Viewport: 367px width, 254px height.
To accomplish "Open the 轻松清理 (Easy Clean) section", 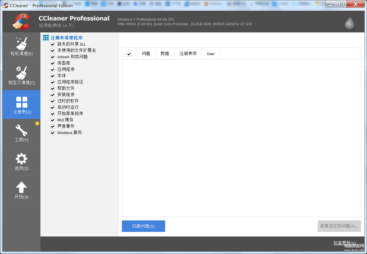I will [x=22, y=47].
